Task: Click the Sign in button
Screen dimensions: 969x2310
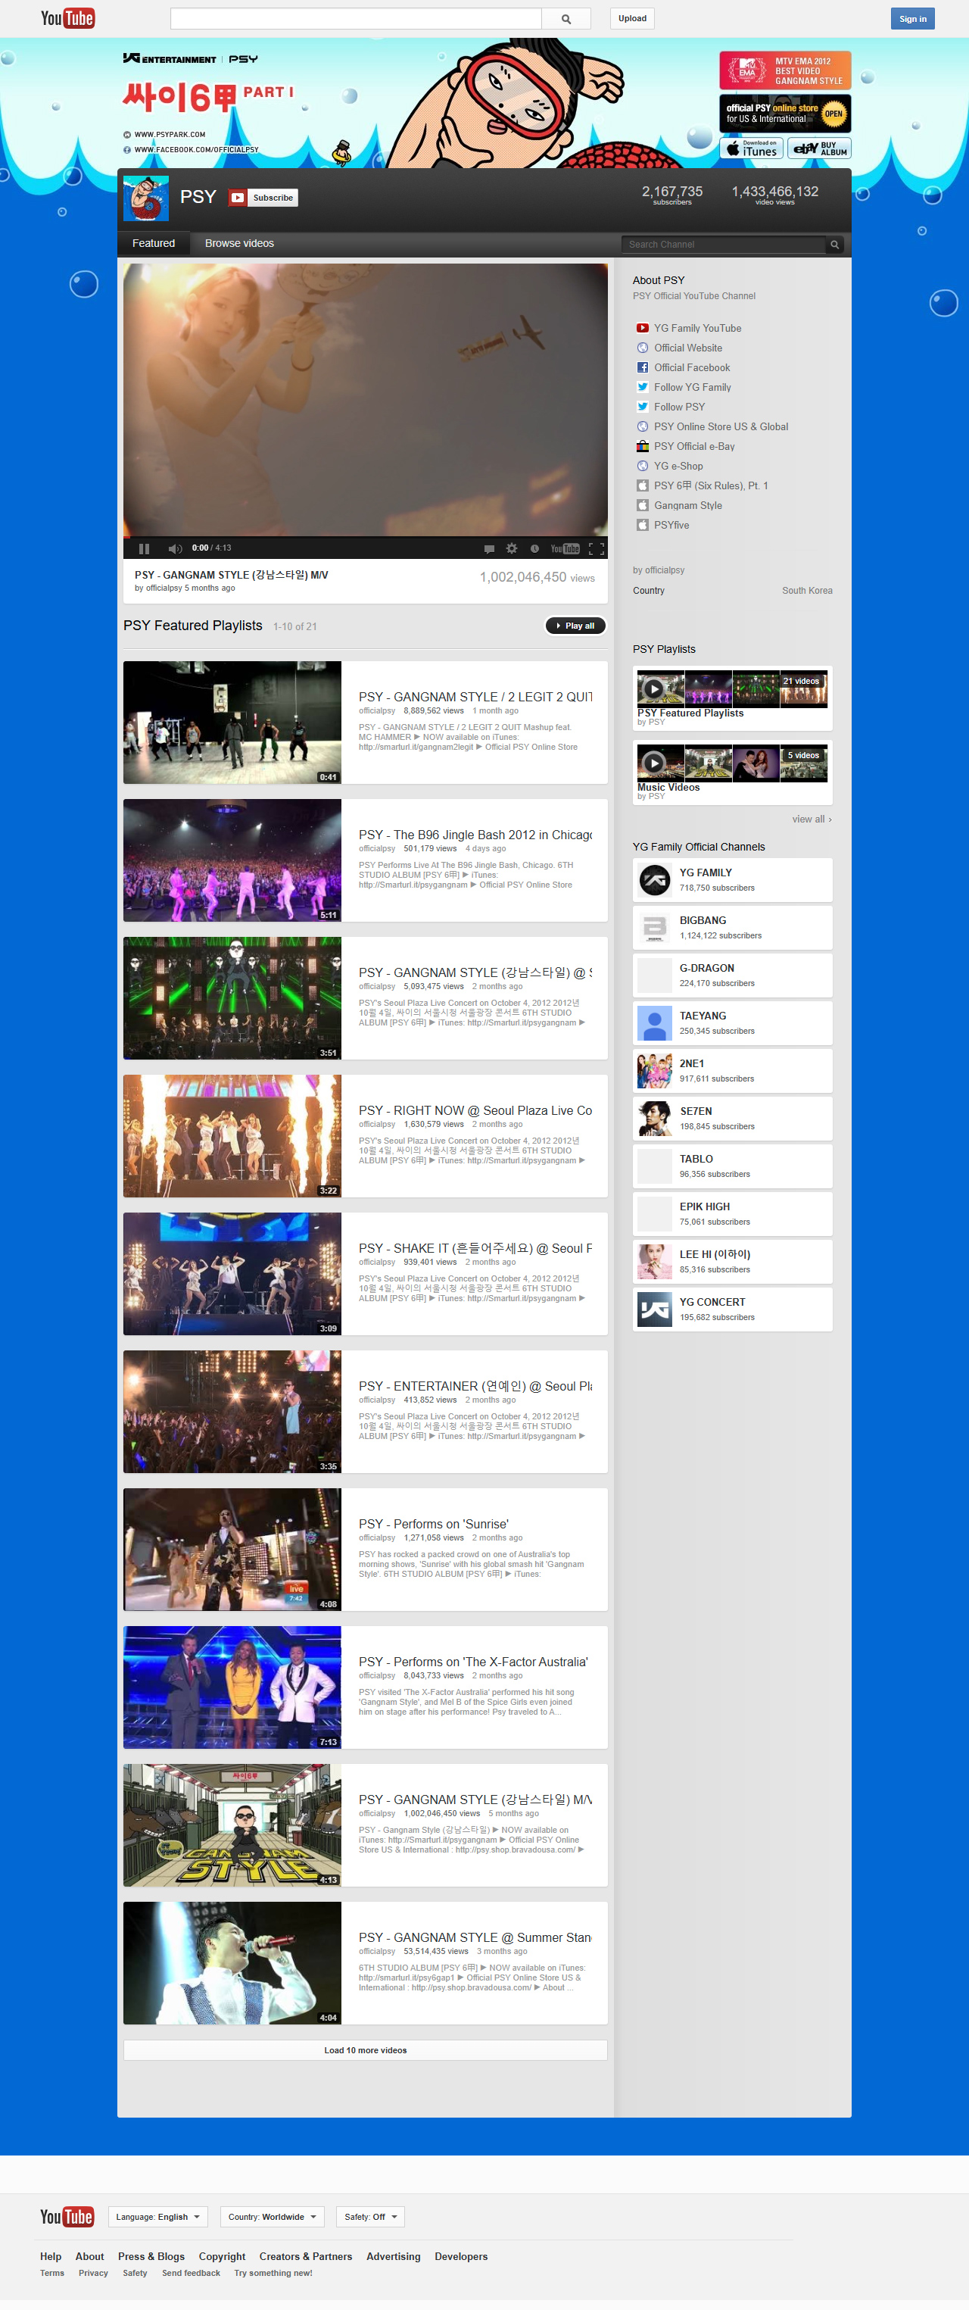Action: (912, 19)
